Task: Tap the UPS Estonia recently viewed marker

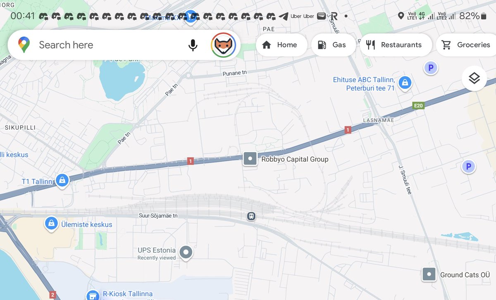Action: [186, 252]
